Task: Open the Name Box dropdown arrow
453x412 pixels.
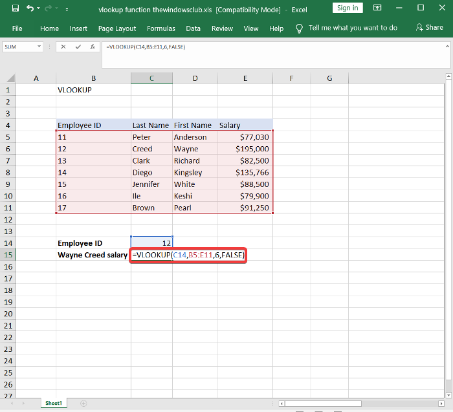Action: 39,47
